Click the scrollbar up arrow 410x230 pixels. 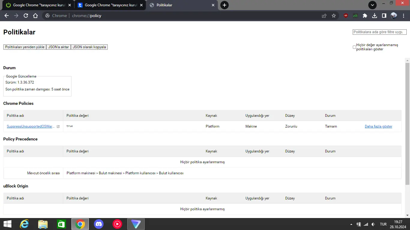[407, 60]
